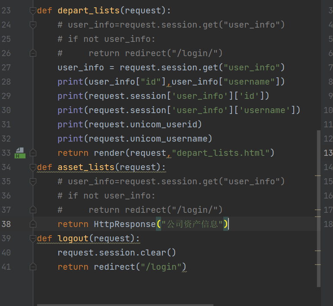This screenshot has width=333, height=306.
Task: Fold the comment block starting at line 35
Action: (x=33, y=182)
